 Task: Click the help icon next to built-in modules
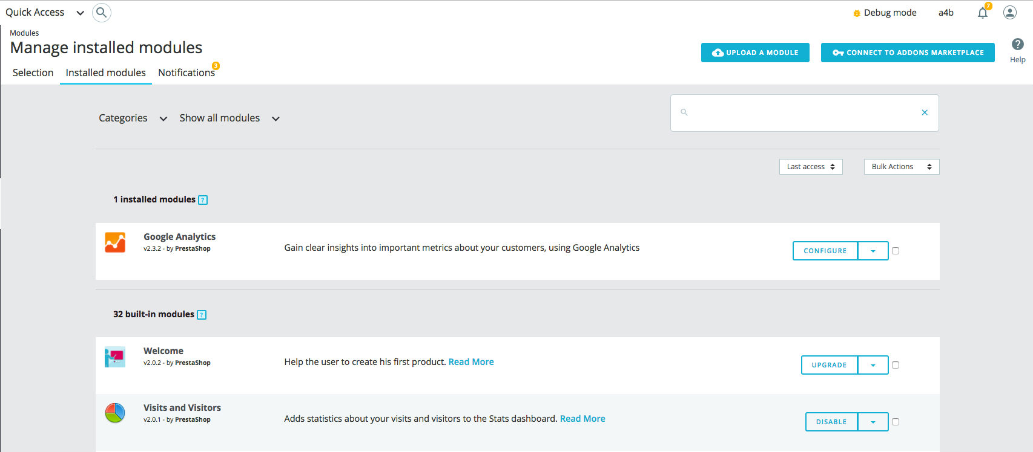point(202,315)
